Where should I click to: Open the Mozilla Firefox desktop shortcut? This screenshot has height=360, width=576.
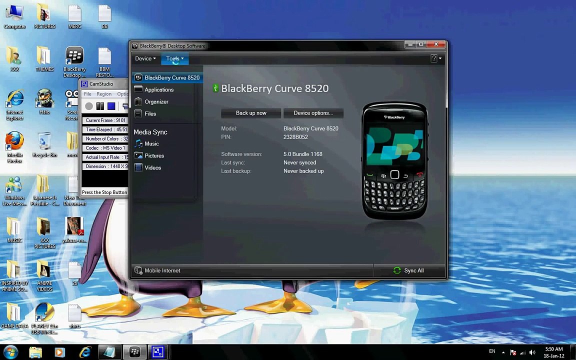pyautogui.click(x=14, y=147)
